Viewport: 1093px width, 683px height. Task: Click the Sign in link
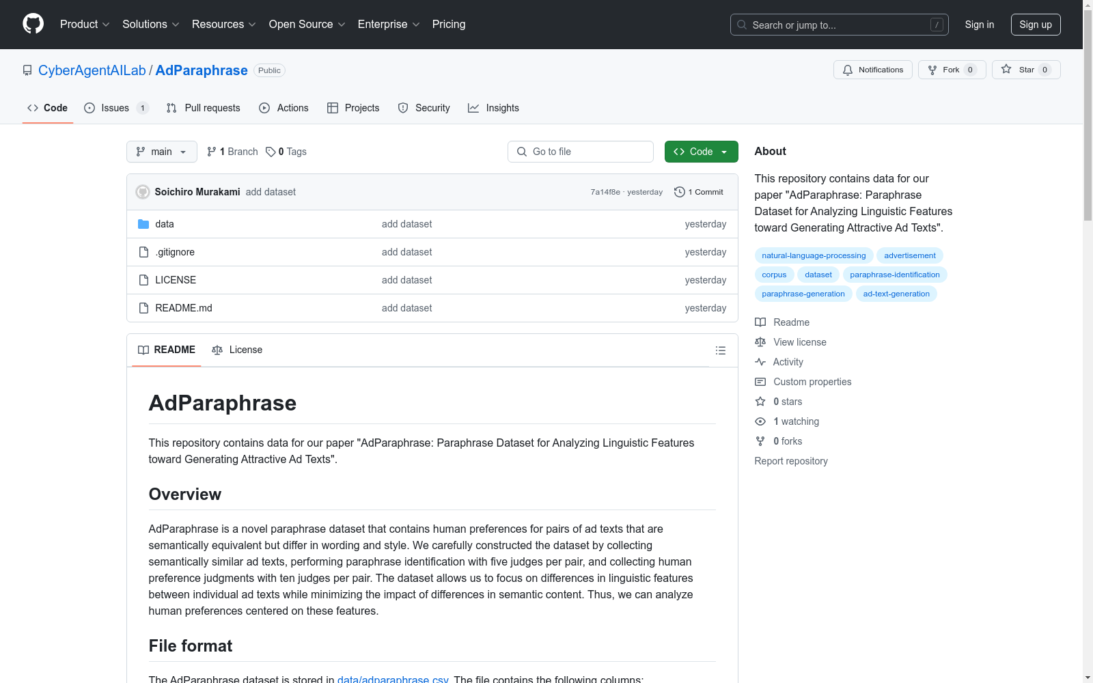pos(980,25)
